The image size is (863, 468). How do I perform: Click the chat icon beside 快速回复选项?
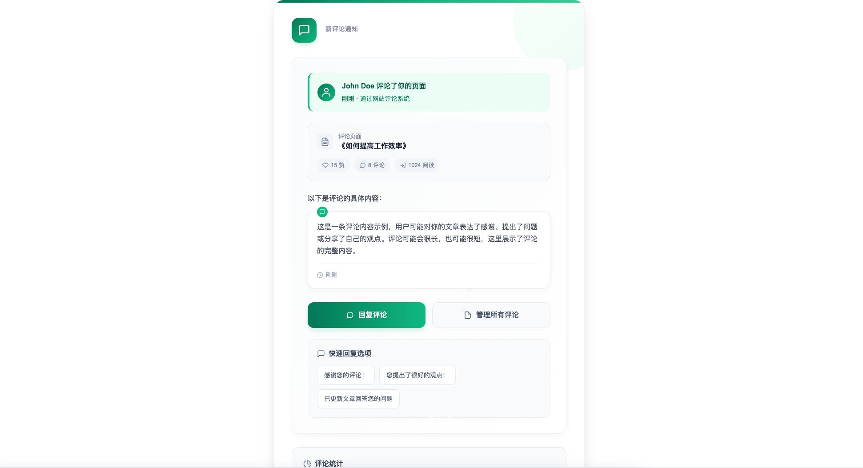(x=321, y=354)
